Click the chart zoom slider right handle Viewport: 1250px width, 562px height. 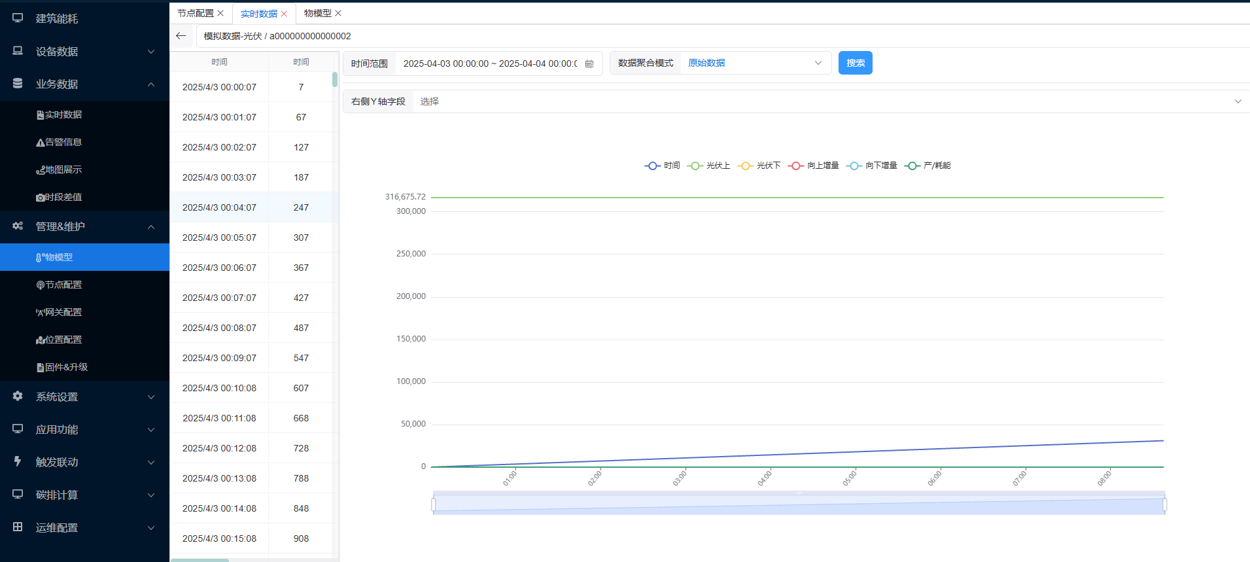pos(1164,505)
